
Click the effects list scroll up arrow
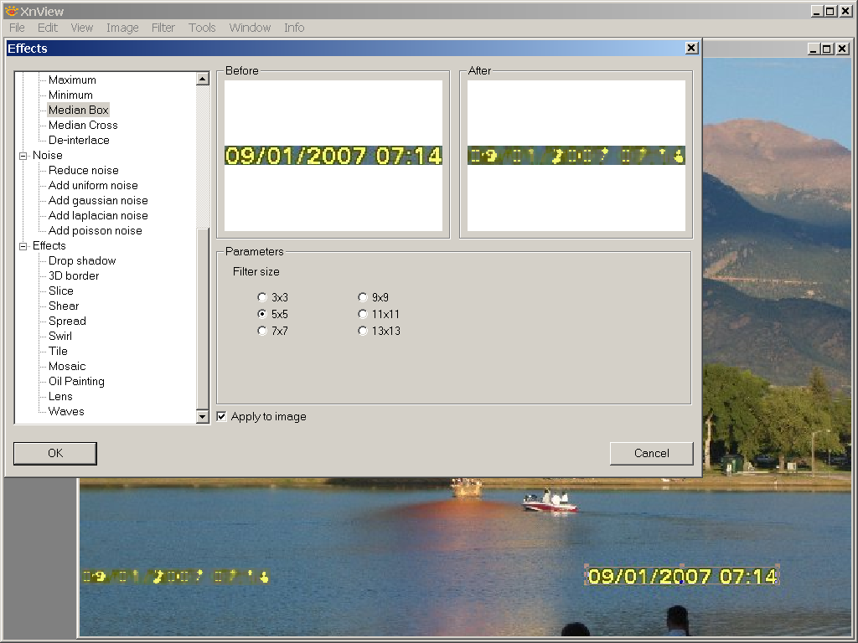click(203, 79)
